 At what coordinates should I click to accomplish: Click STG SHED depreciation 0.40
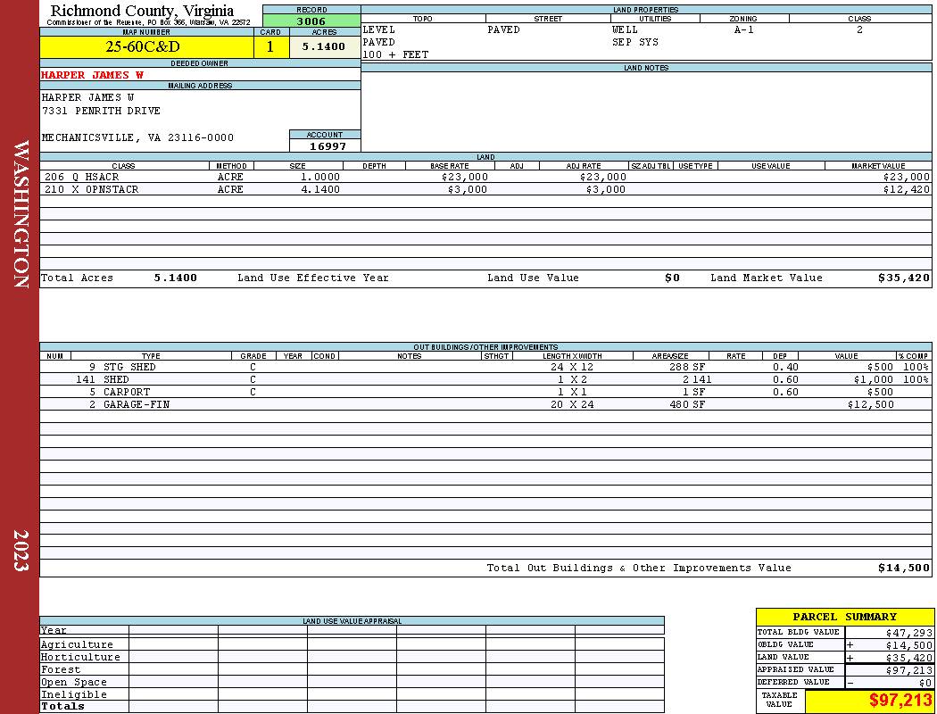(x=785, y=367)
